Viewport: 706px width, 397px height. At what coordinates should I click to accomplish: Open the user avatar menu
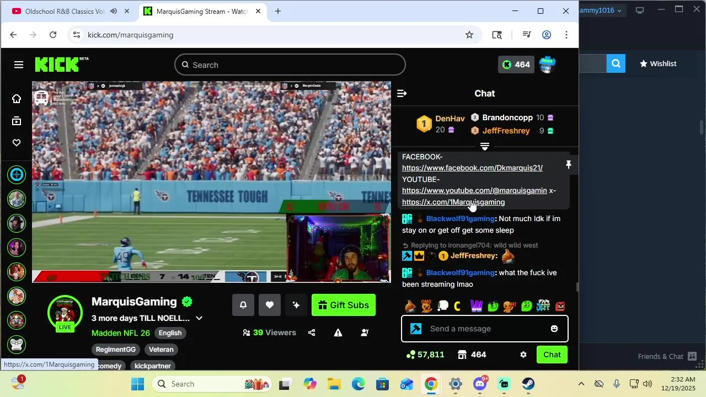[x=547, y=65]
